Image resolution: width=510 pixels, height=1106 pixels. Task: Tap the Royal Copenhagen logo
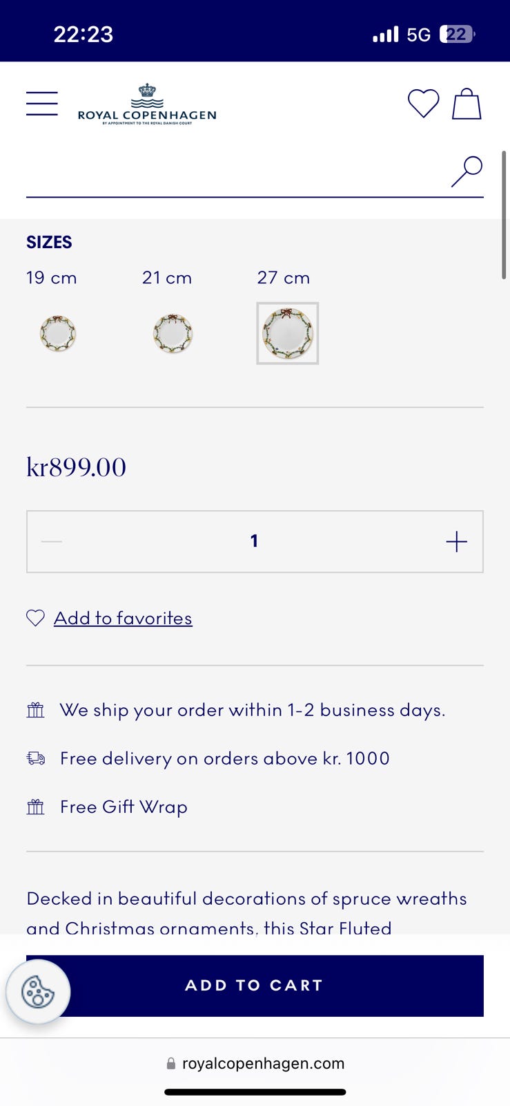click(147, 104)
